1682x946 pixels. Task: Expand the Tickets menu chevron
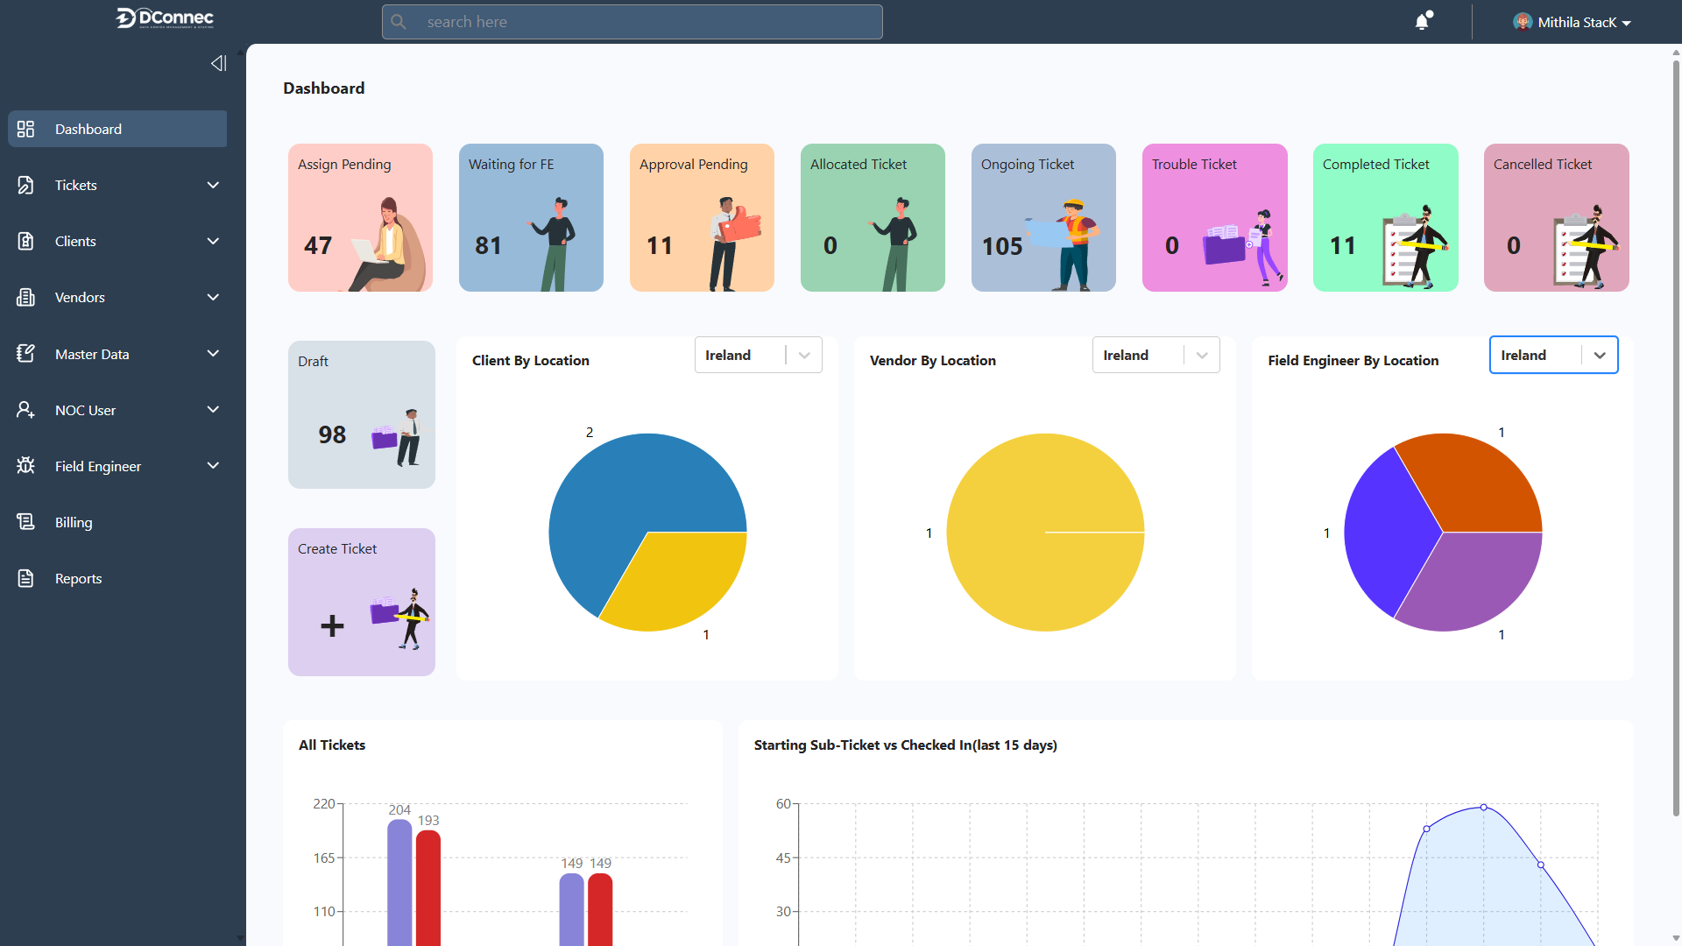click(213, 185)
